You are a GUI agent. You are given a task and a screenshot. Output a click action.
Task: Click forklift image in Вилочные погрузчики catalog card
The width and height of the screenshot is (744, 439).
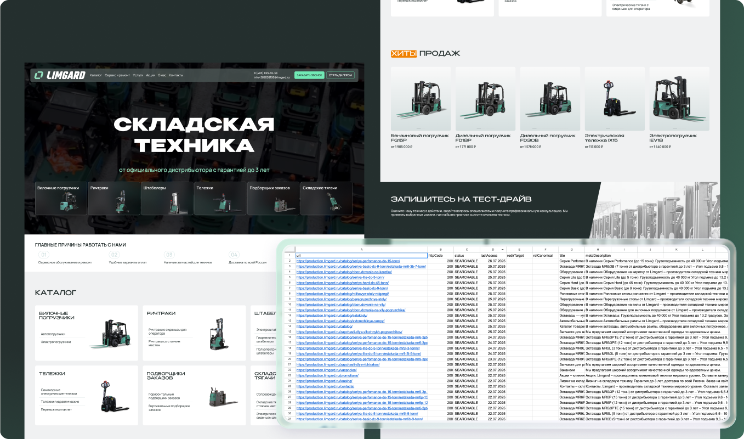pyautogui.click(x=110, y=334)
